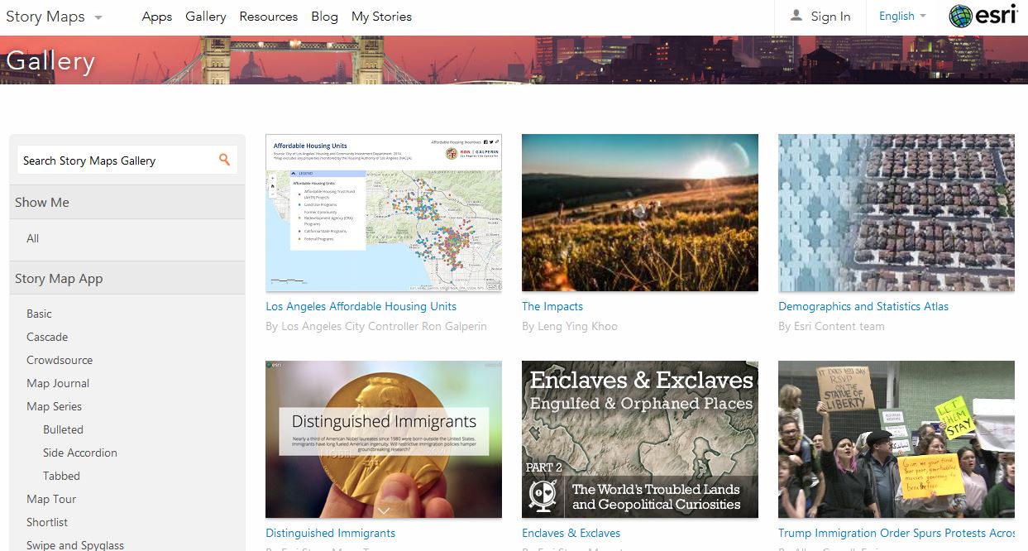This screenshot has width=1028, height=551.
Task: Open the English language dropdown
Action: pos(902,16)
